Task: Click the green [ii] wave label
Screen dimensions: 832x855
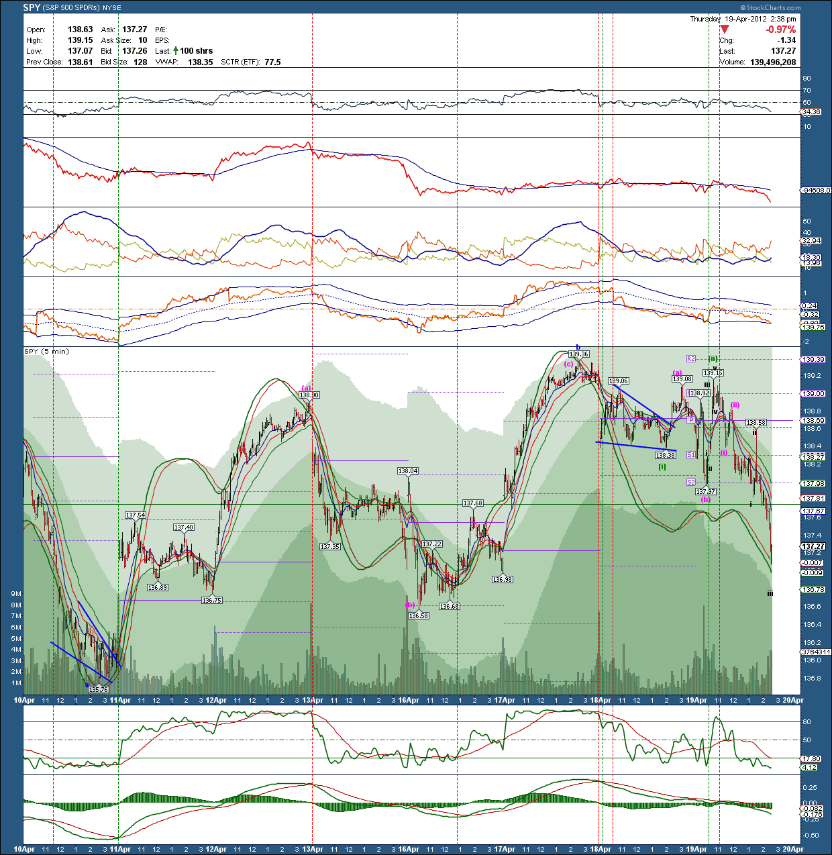Action: click(713, 359)
